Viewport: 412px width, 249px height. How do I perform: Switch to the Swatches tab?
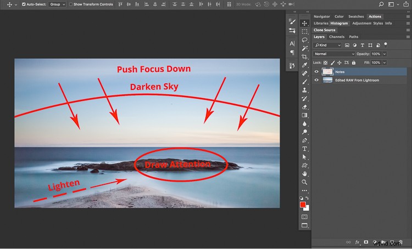point(356,16)
